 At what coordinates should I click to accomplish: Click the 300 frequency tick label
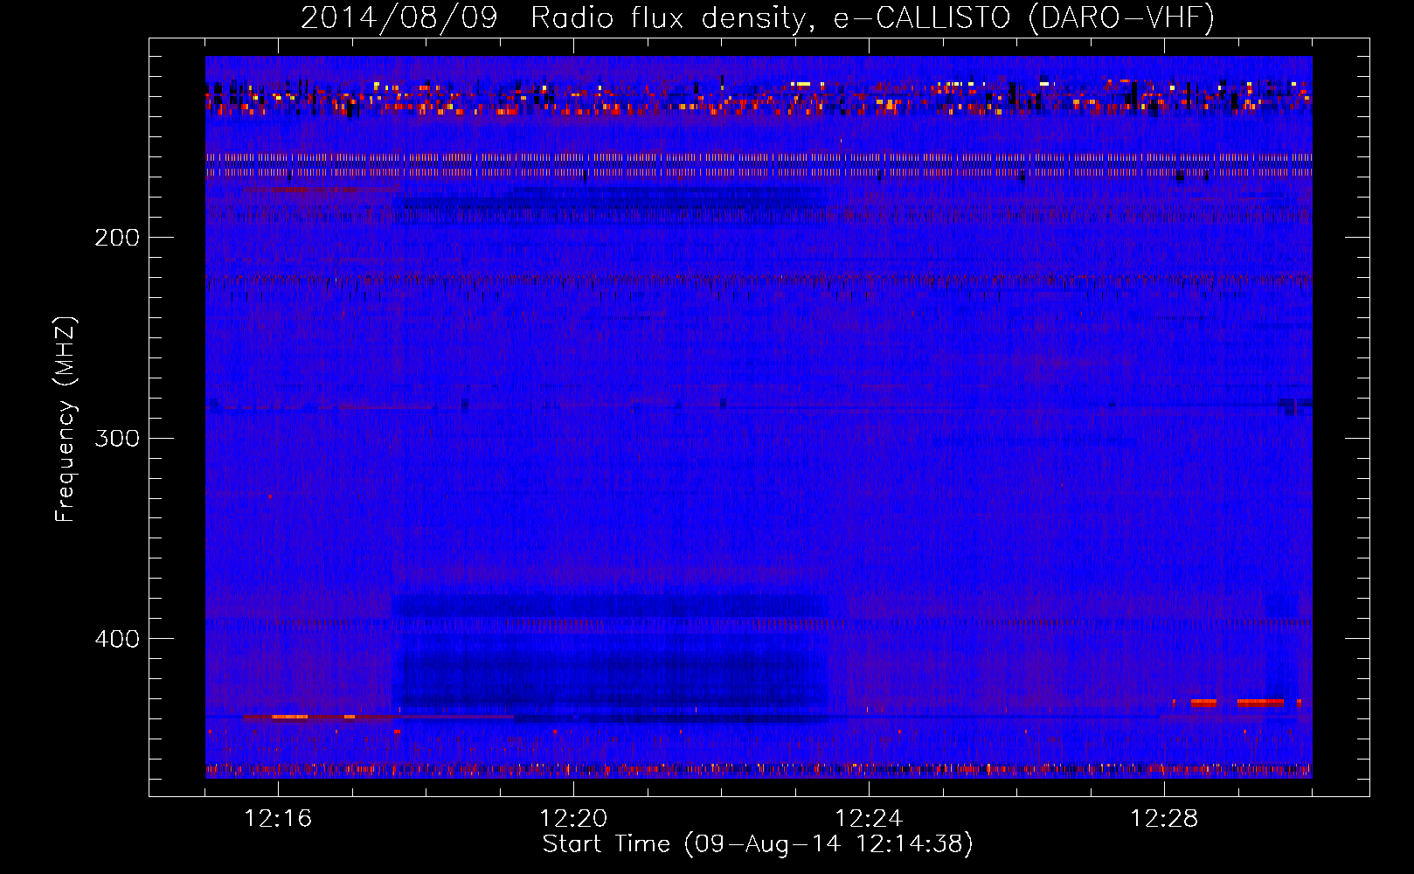tap(117, 438)
